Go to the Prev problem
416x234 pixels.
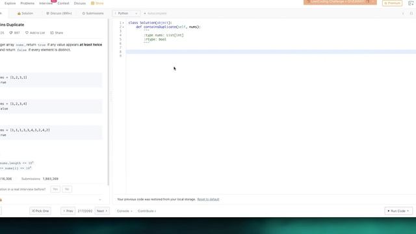coord(68,211)
